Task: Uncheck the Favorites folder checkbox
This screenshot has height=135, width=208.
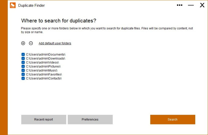Action: [23, 74]
